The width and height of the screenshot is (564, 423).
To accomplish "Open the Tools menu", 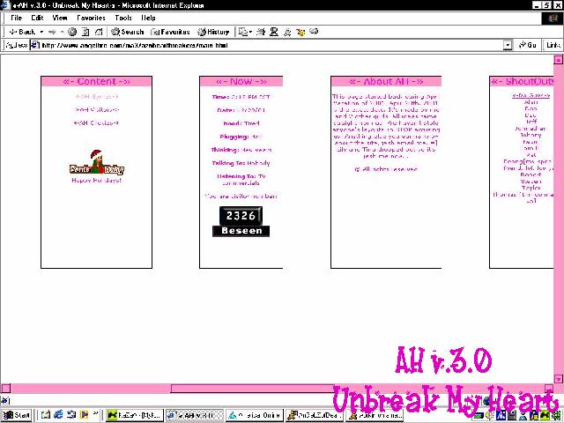I will click(x=123, y=18).
